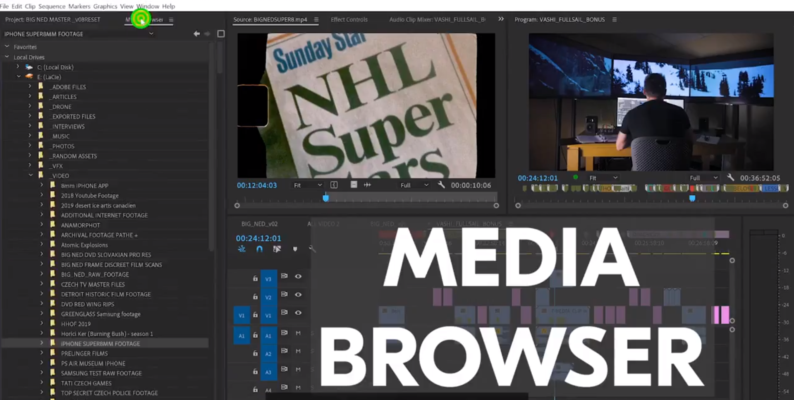
Task: Click Source monitor timecode 00:12:04:03
Action: tap(257, 185)
